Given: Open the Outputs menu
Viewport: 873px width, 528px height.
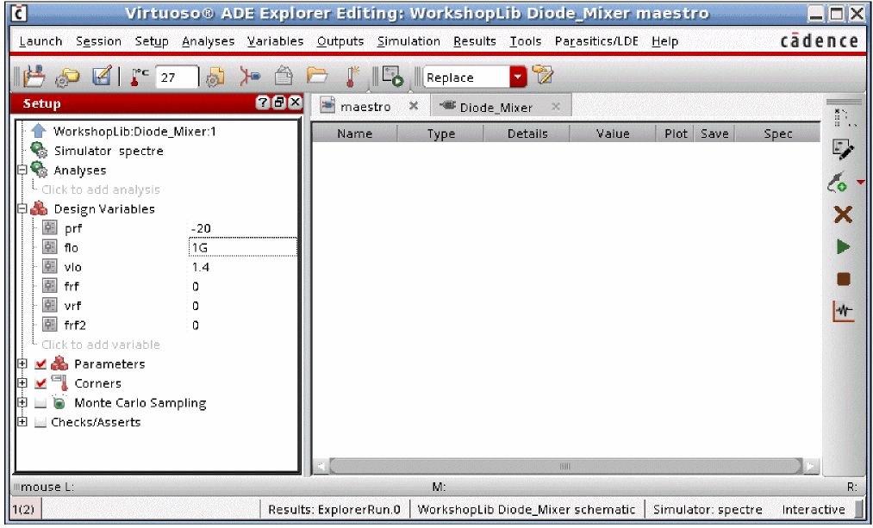Looking at the screenshot, I should pos(340,41).
